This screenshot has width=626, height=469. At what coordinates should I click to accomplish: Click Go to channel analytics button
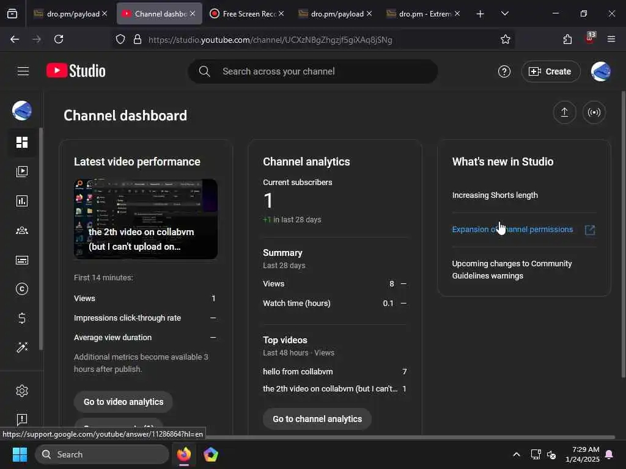[317, 419]
